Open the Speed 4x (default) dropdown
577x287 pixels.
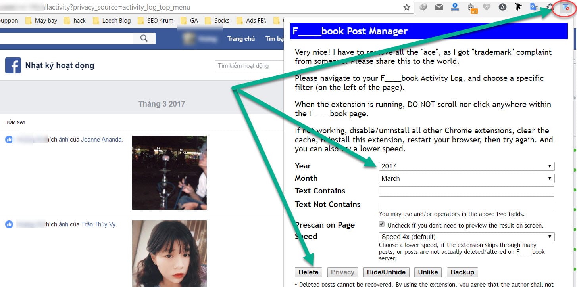coord(467,237)
